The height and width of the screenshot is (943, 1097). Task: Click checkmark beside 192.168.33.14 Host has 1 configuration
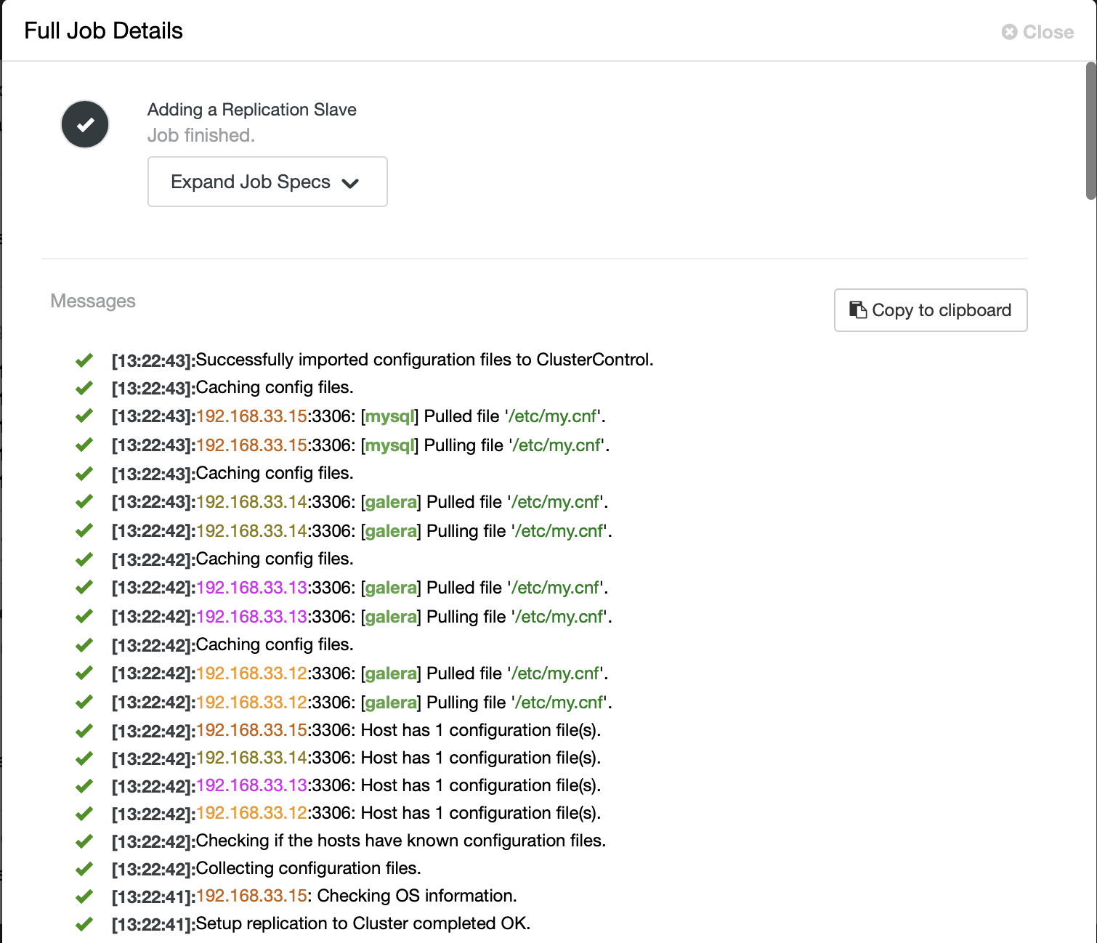[x=84, y=757]
